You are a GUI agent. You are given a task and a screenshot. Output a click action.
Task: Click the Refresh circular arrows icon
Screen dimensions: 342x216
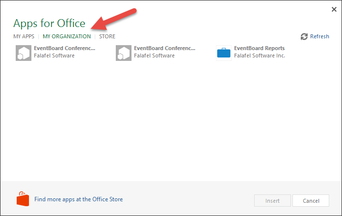tap(304, 37)
